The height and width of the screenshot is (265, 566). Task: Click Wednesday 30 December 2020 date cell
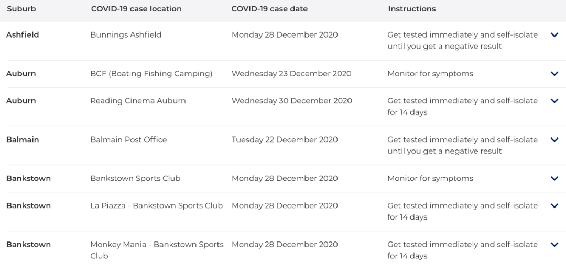[x=292, y=101]
